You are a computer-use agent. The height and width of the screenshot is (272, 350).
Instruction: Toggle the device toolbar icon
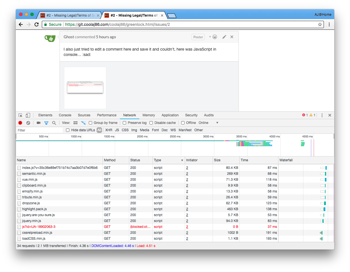(28, 115)
